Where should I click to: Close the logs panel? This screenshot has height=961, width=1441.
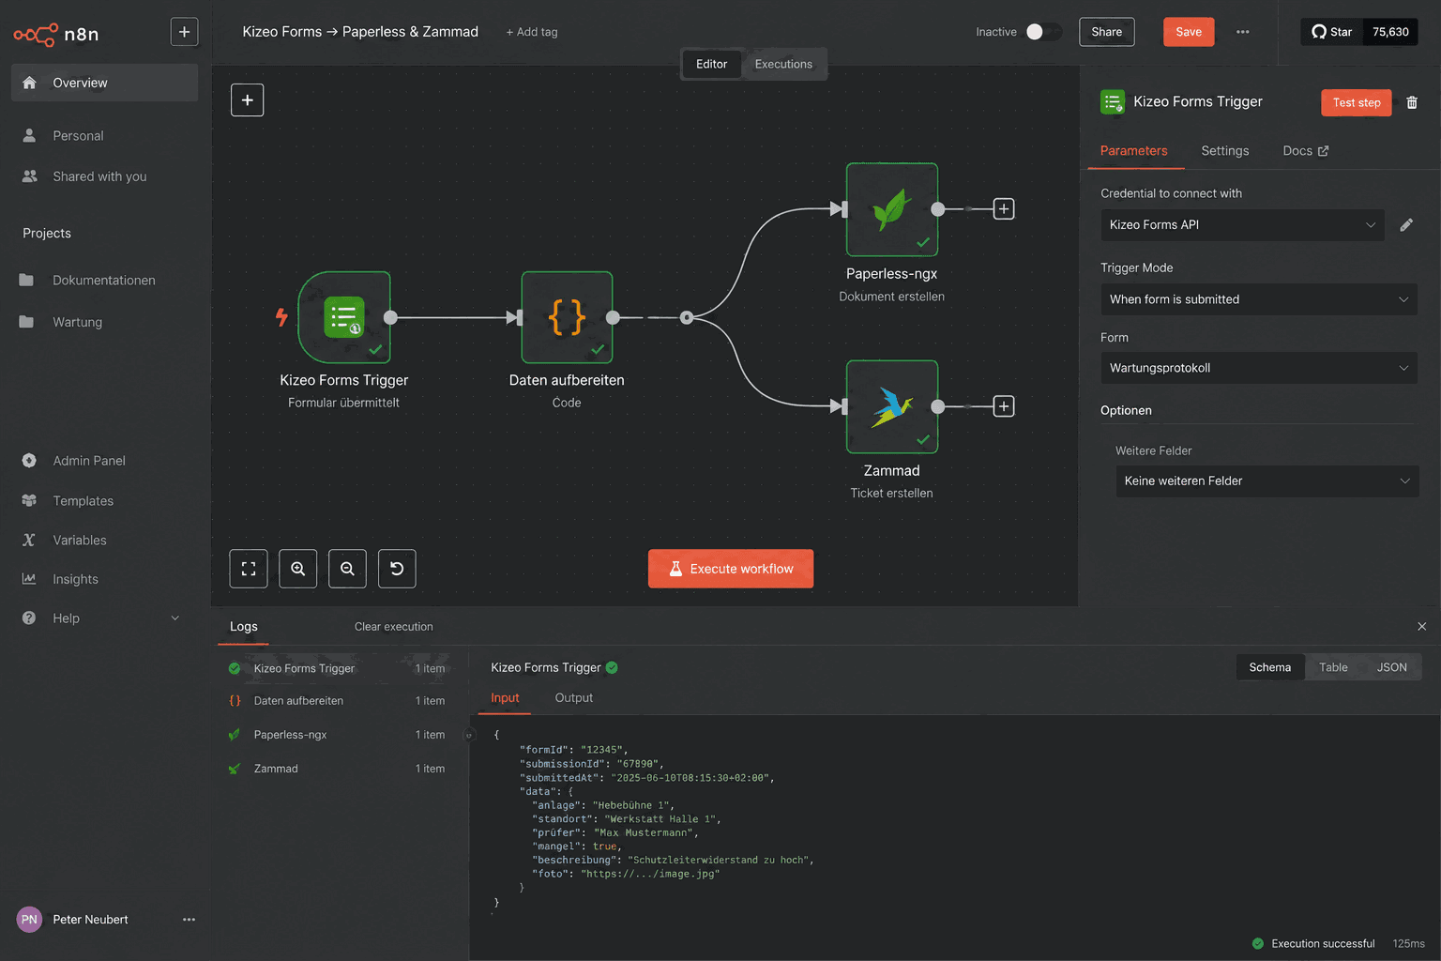[x=1421, y=627]
